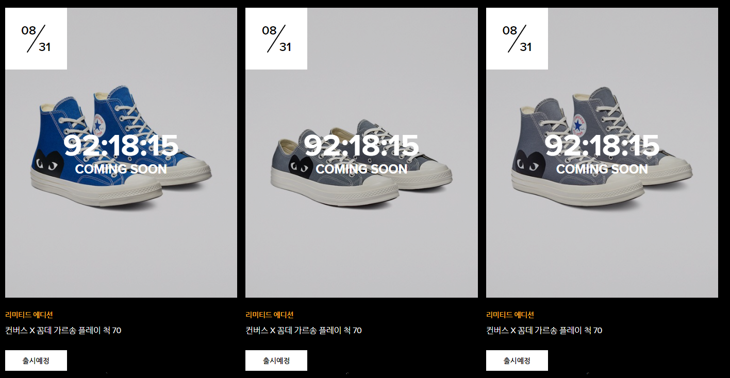Viewport: 730px width, 378px height.
Task: Click the 92:18:15 countdown over the blue shoe
Action: click(x=121, y=146)
